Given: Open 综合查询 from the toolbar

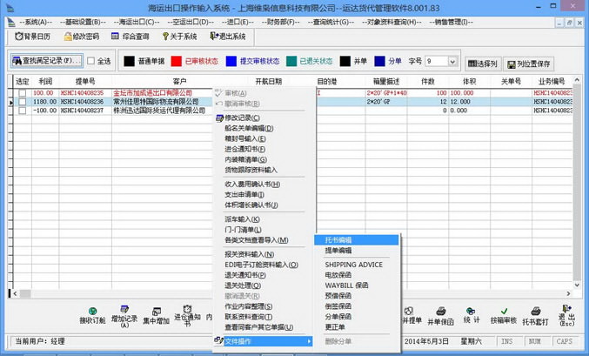Looking at the screenshot, I should pos(130,37).
